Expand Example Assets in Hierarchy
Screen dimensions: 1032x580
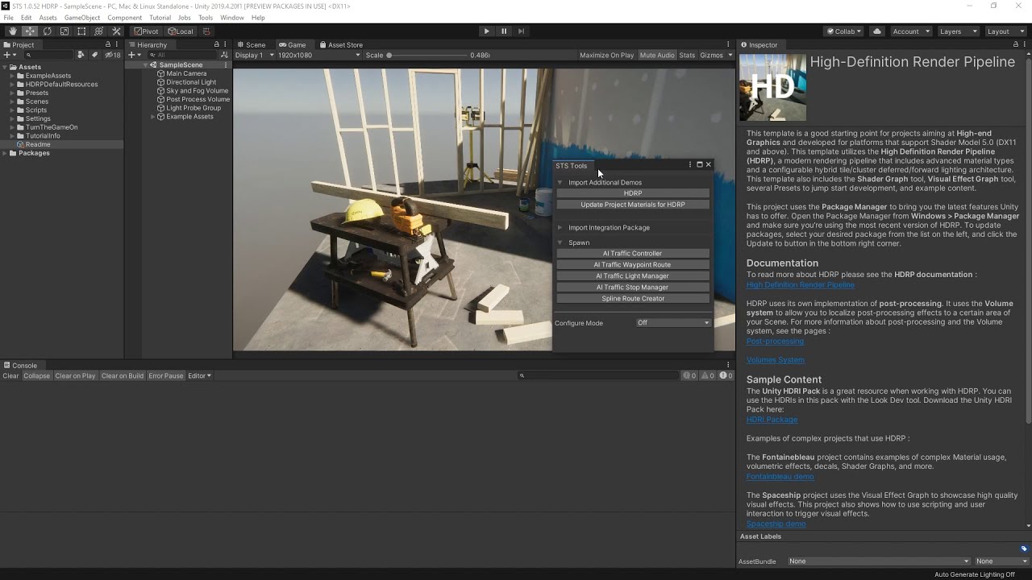[x=153, y=117]
